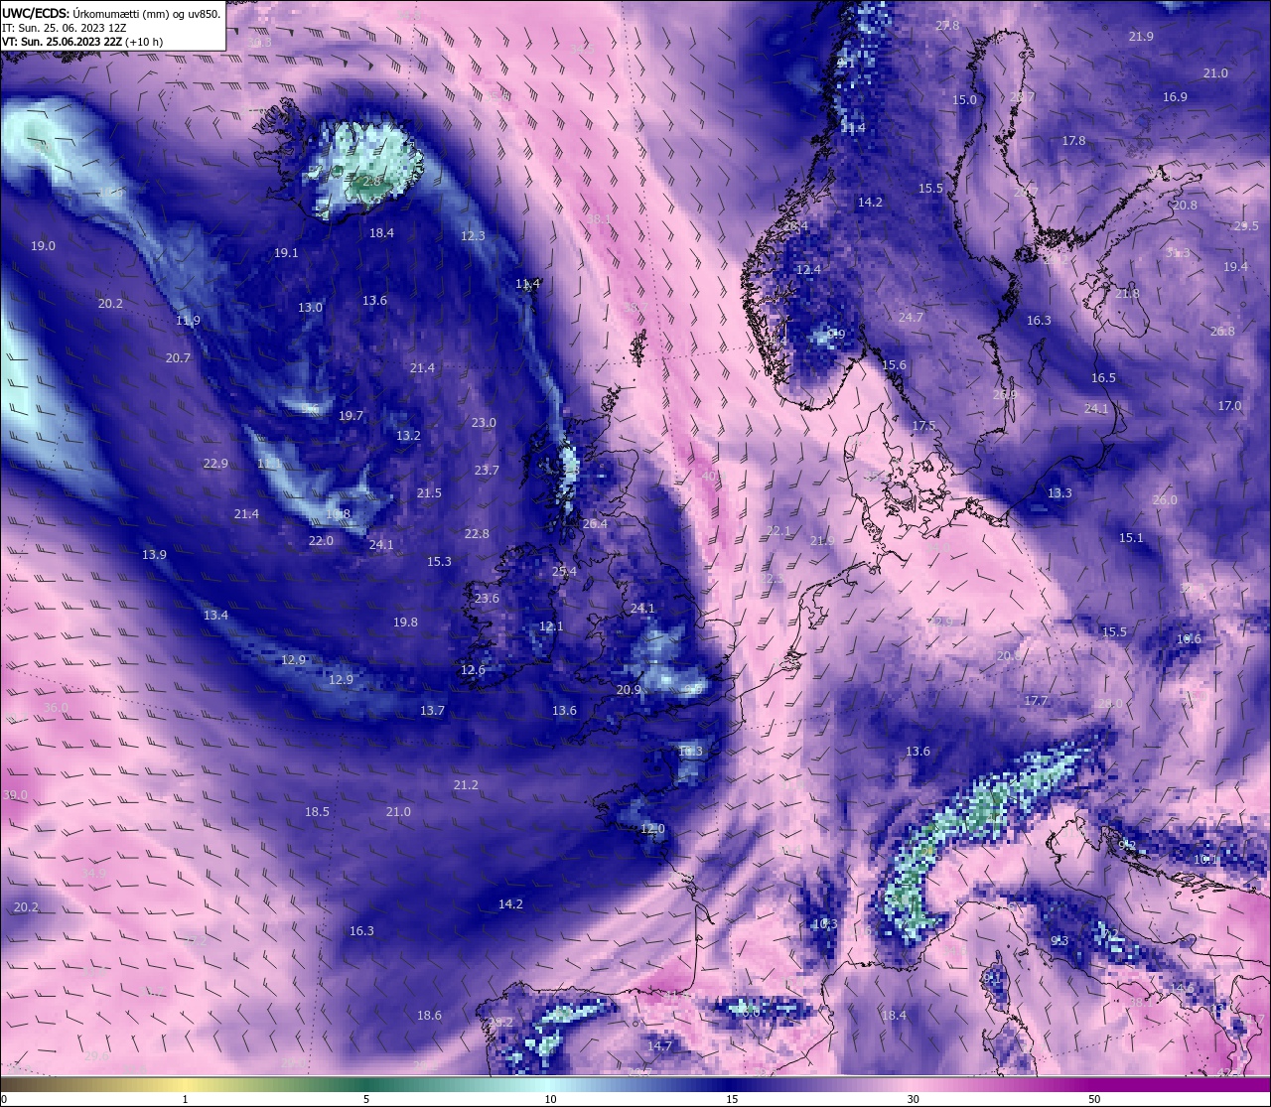Viewport: 1271px width, 1107px height.
Task: Click the map value '12.0' near Brittany
Action: pyautogui.click(x=652, y=828)
